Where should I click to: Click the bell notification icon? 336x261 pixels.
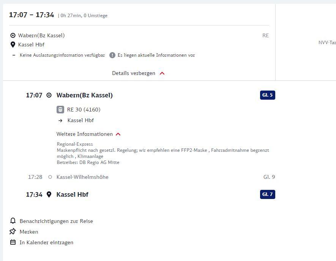13,221
